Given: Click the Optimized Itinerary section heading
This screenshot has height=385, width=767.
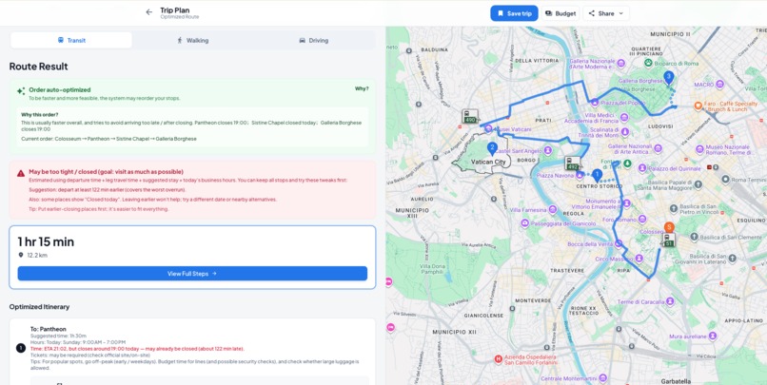Looking at the screenshot, I should coord(39,307).
